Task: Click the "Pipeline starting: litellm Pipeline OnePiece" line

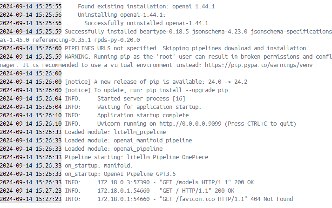Action: pyautogui.click(x=136, y=157)
